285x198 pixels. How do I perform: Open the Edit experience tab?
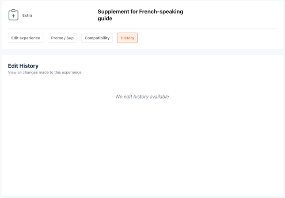(x=26, y=38)
